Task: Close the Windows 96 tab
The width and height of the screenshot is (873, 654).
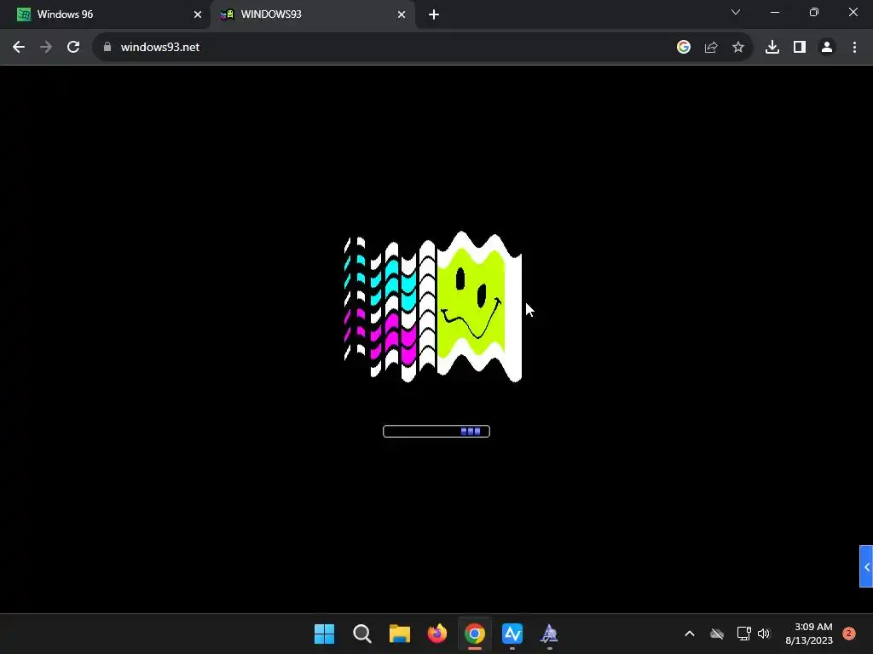Action: tap(198, 14)
